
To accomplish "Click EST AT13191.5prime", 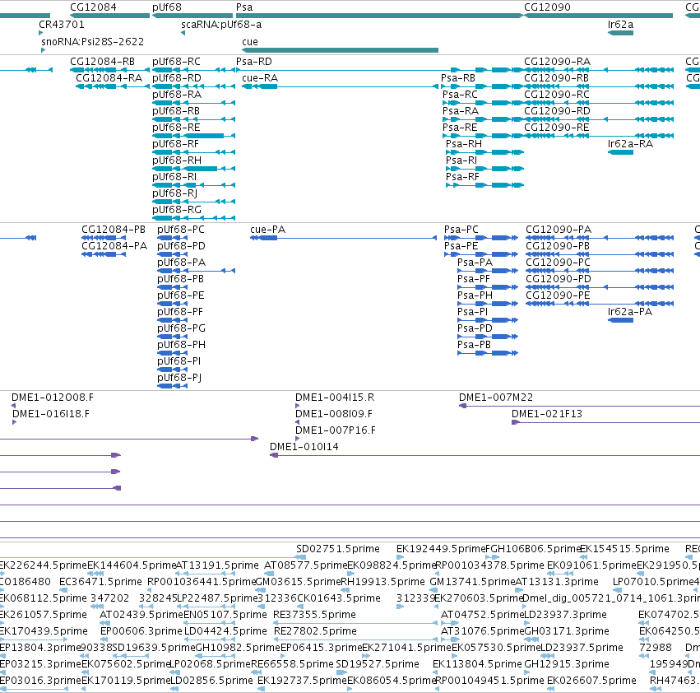I will (217, 565).
